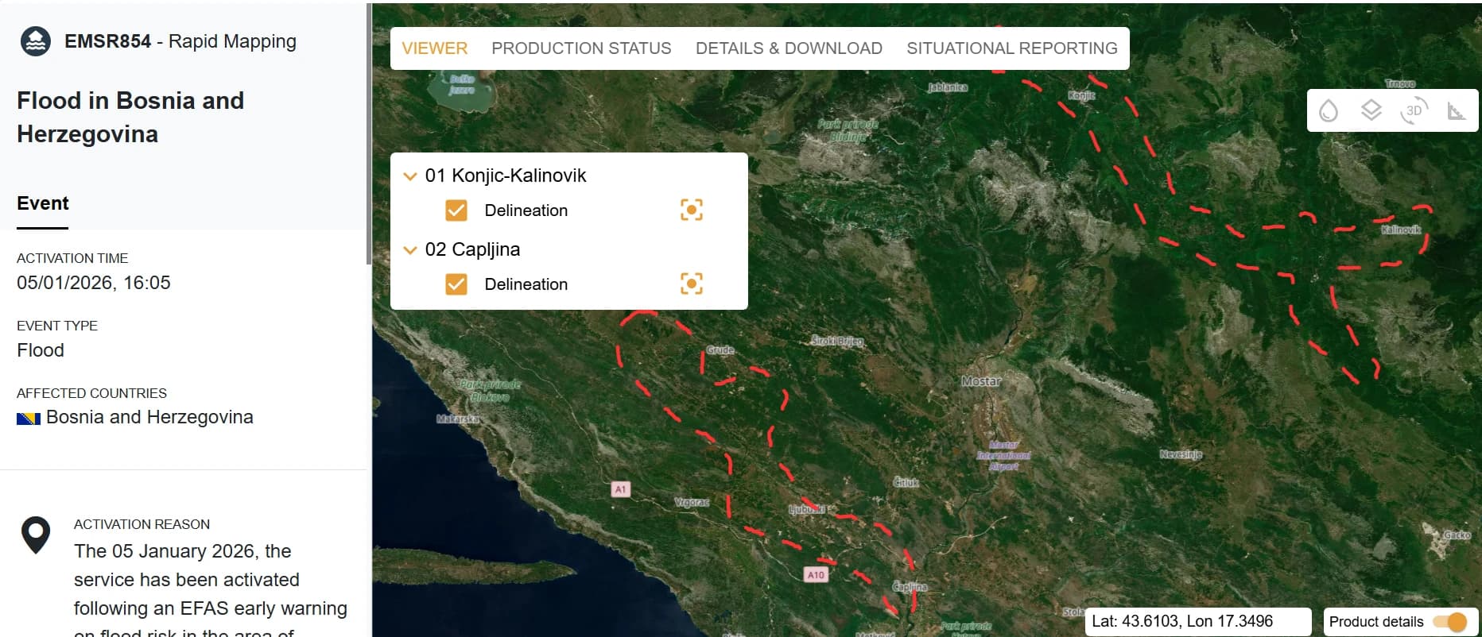Open the map layers stack icon
The image size is (1482, 637).
click(x=1371, y=110)
